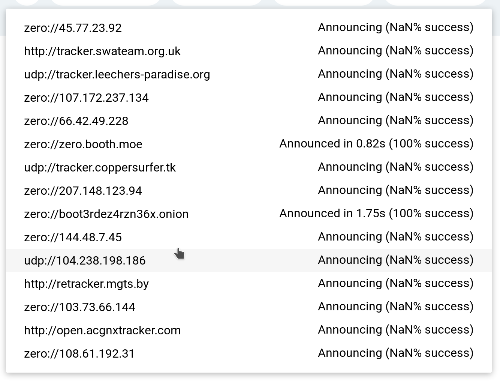Click the zero://107.172.237.134 tracker row
Screen dimensions: 500x382
click(x=86, y=98)
